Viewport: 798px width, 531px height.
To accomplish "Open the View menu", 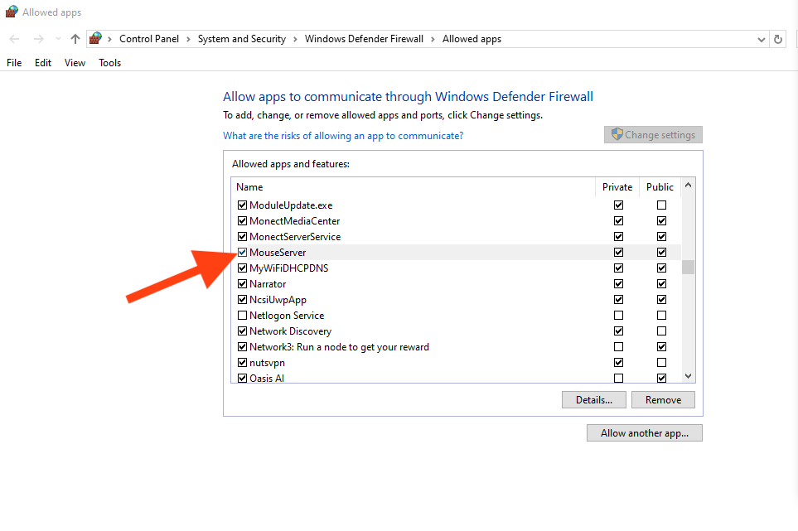I will point(75,63).
